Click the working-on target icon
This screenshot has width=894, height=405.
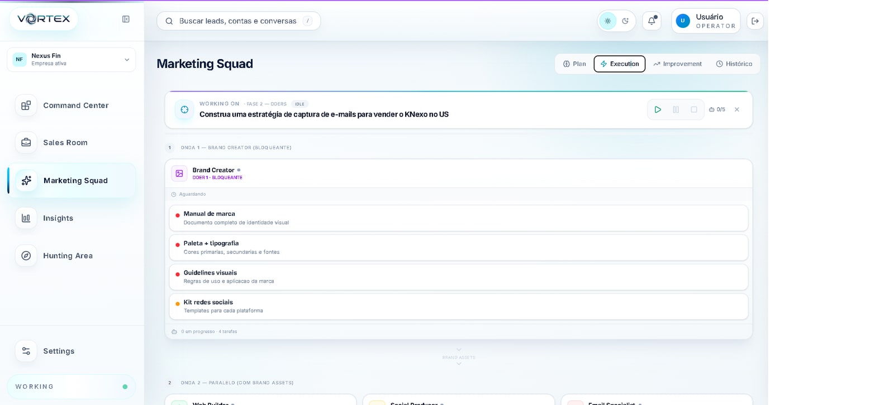184,109
